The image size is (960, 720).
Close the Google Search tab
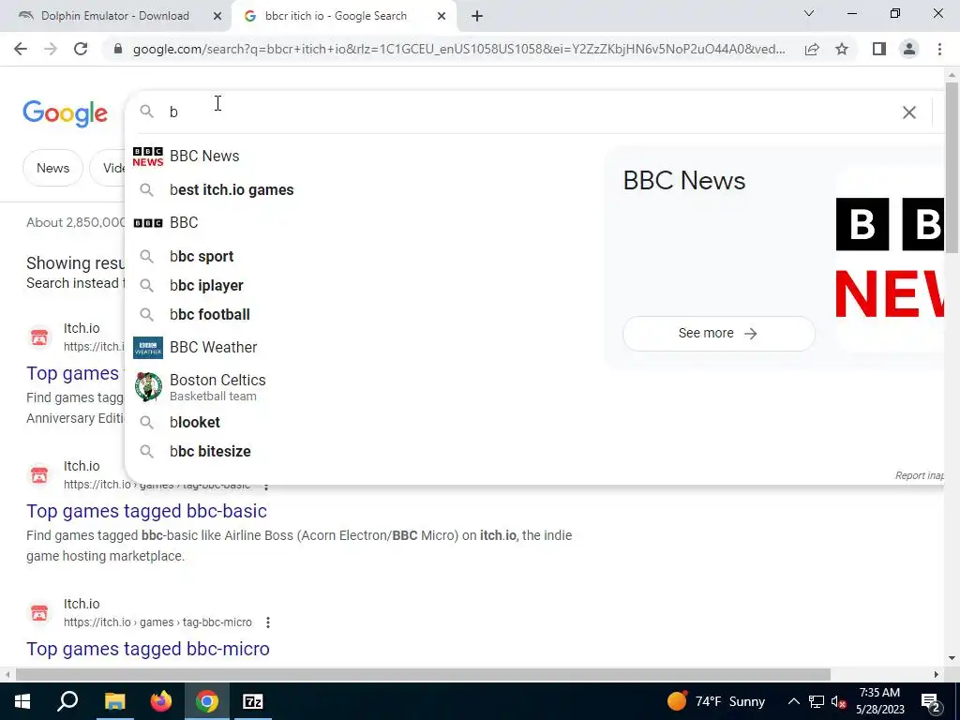point(442,16)
